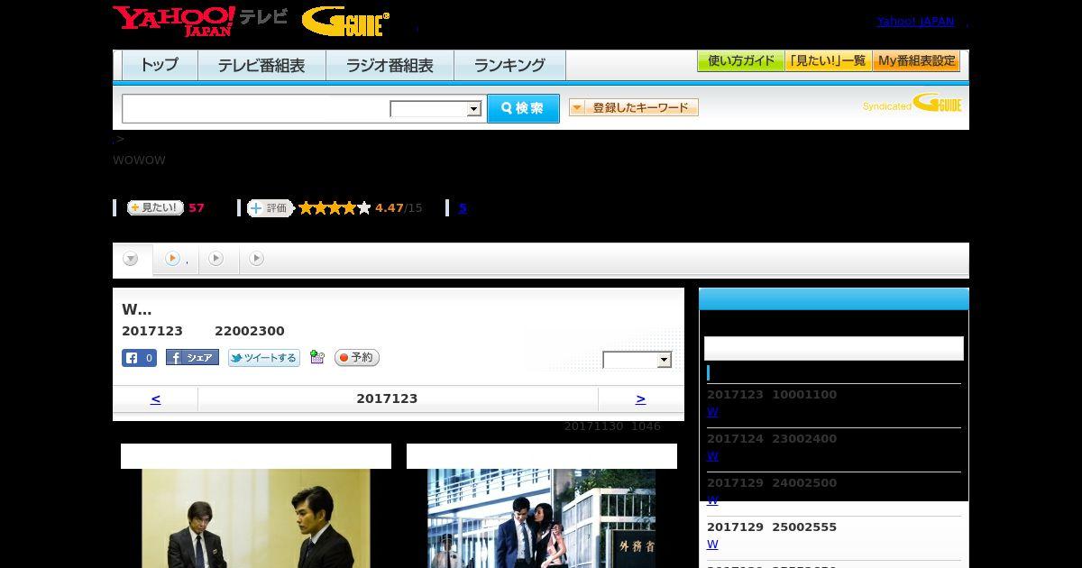The image size is (1082, 568).
Task: Focus the keyword search input field
Action: pos(256,108)
